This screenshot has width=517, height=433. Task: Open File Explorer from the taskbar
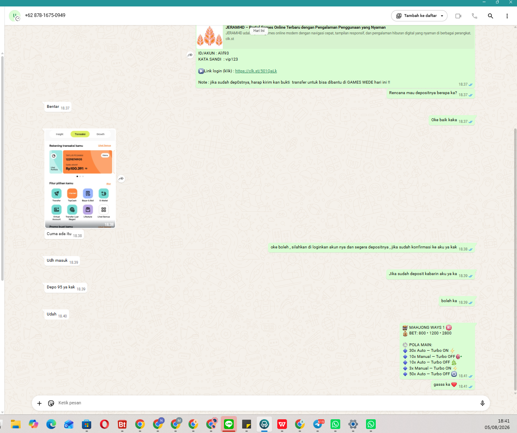(x=16, y=424)
